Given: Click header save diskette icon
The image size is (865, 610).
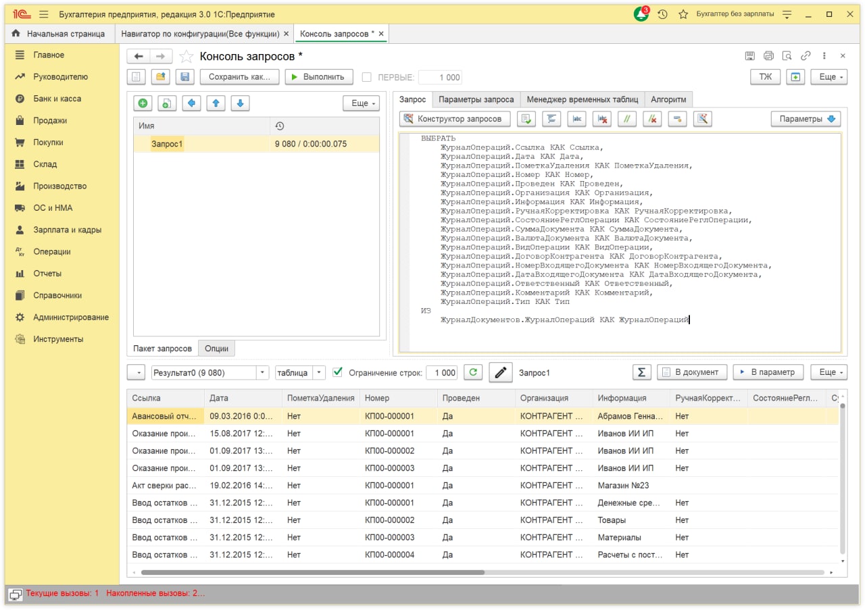Looking at the screenshot, I should click(x=749, y=56).
